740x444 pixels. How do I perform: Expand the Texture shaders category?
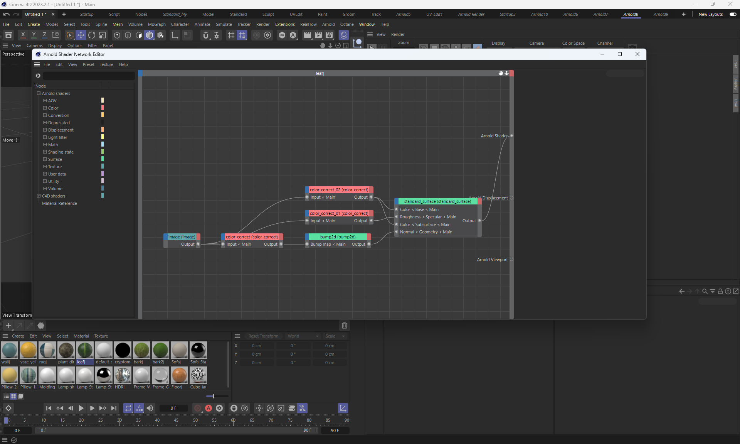coord(45,167)
